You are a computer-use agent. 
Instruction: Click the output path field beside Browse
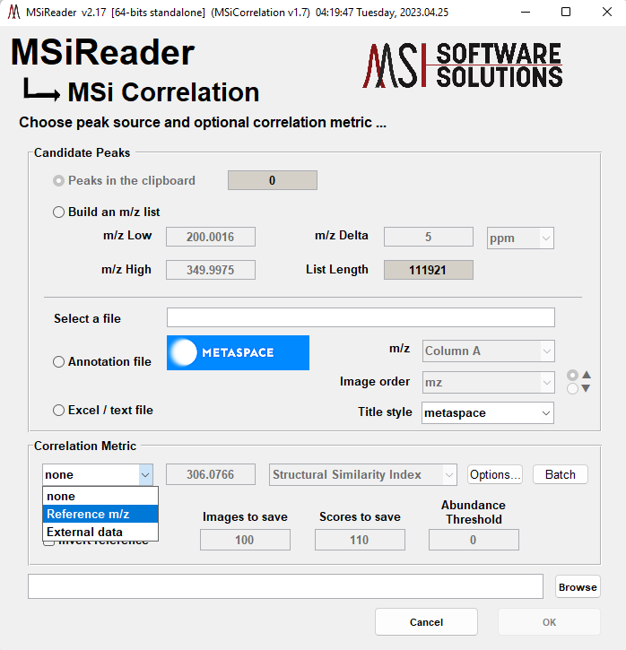(x=285, y=586)
